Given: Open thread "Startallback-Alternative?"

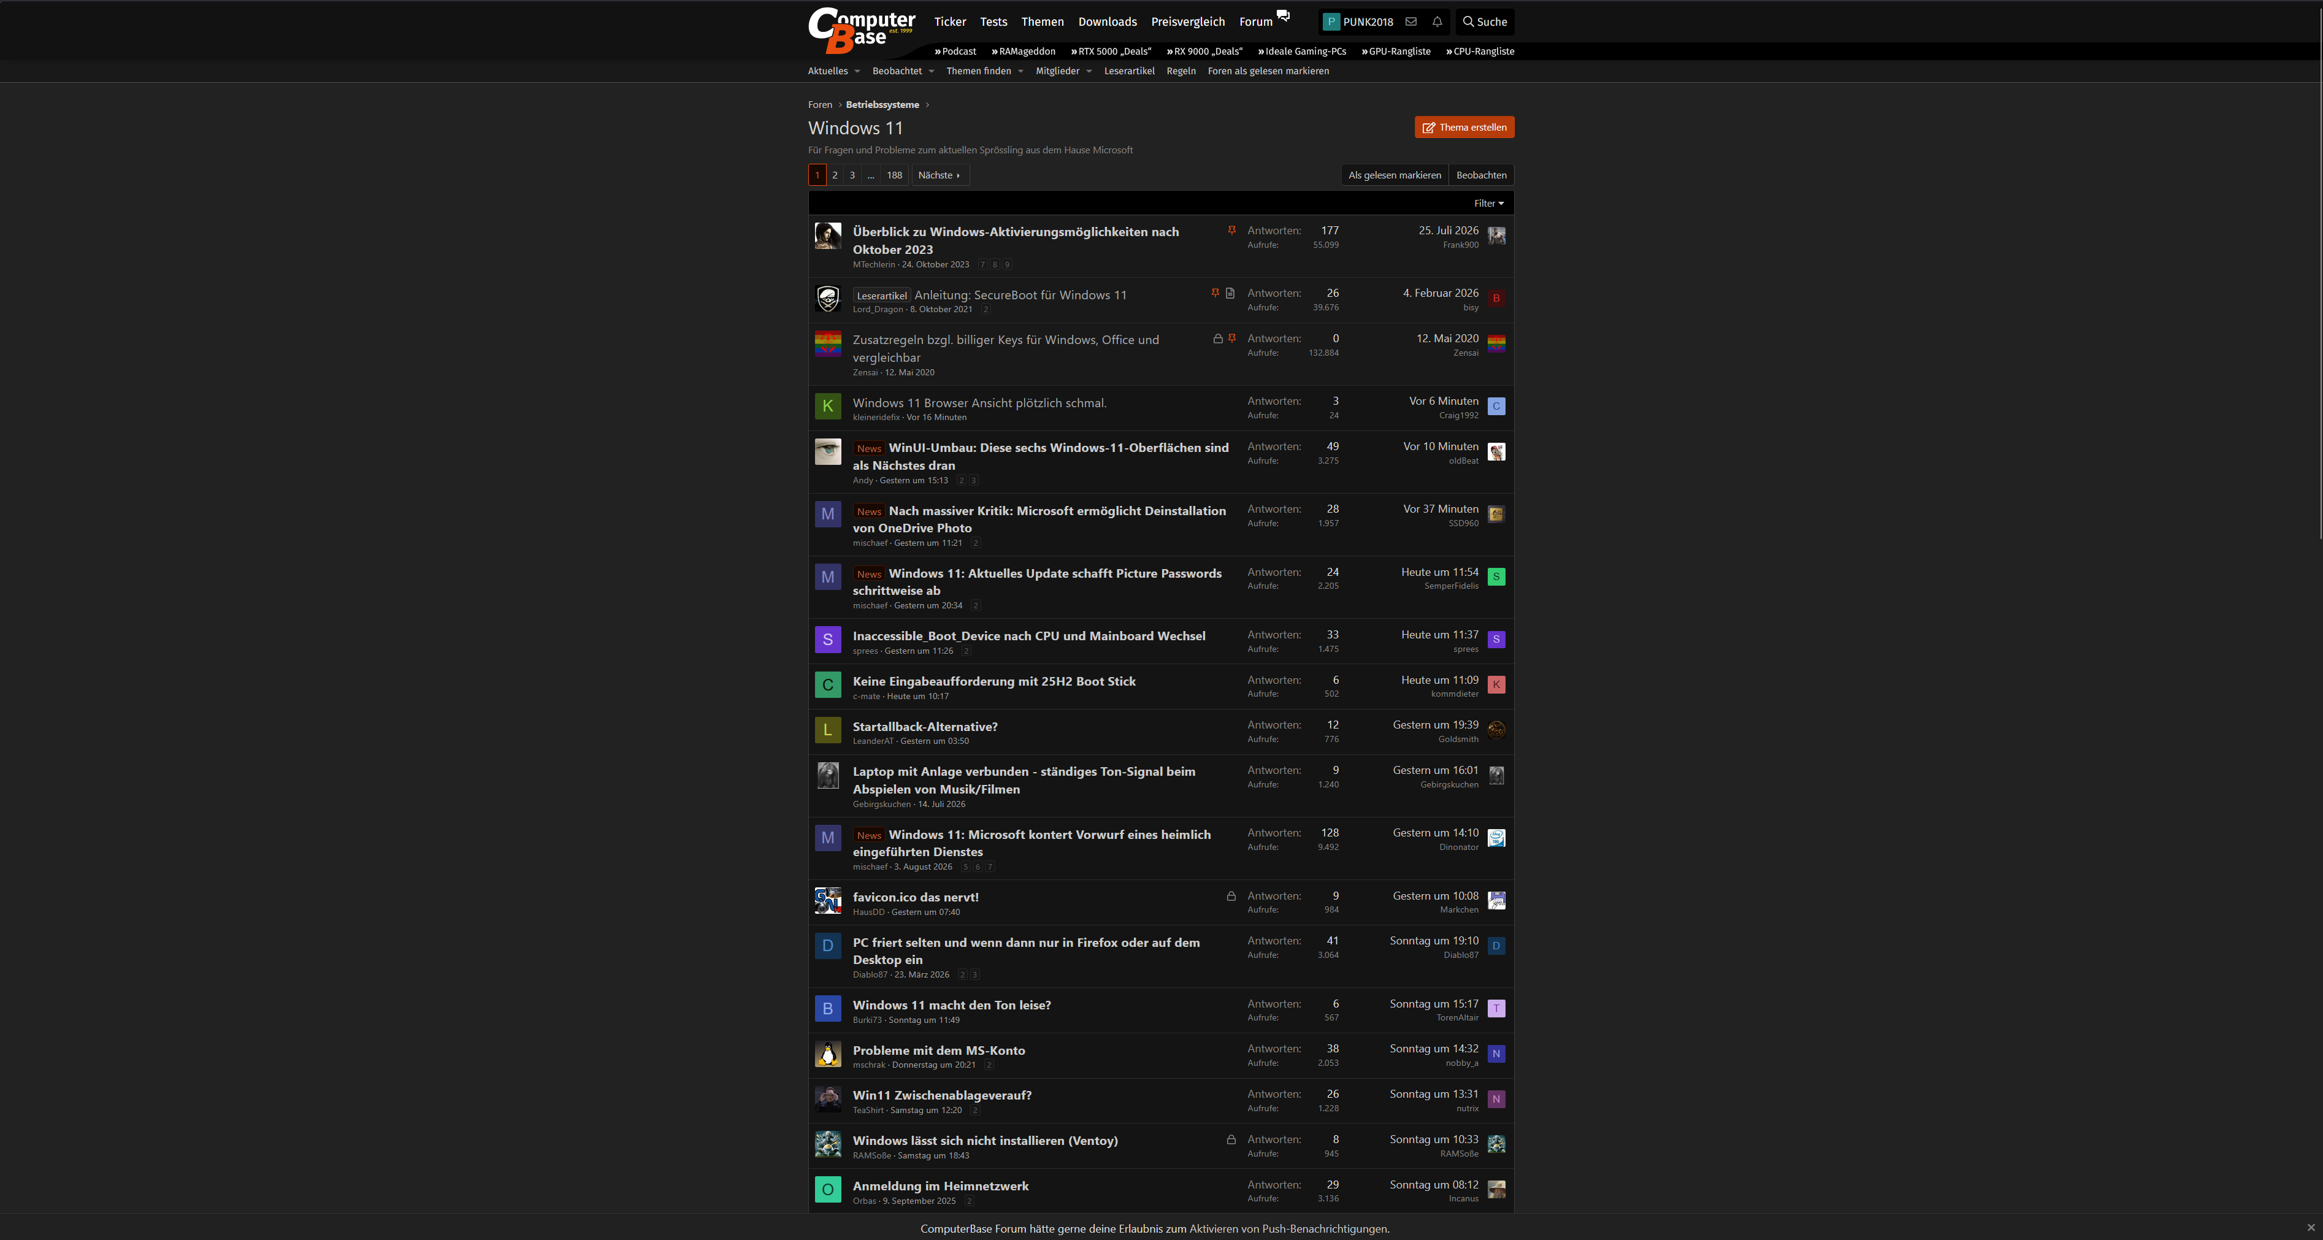Looking at the screenshot, I should click(925, 727).
